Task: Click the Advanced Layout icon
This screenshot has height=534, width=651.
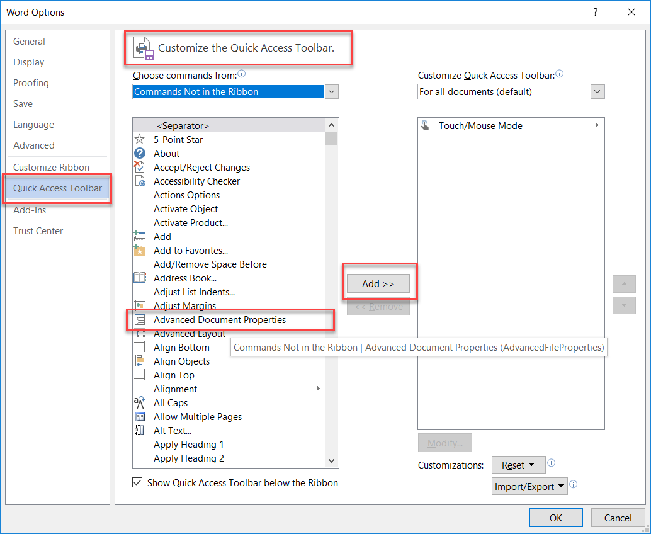Action: (x=140, y=334)
